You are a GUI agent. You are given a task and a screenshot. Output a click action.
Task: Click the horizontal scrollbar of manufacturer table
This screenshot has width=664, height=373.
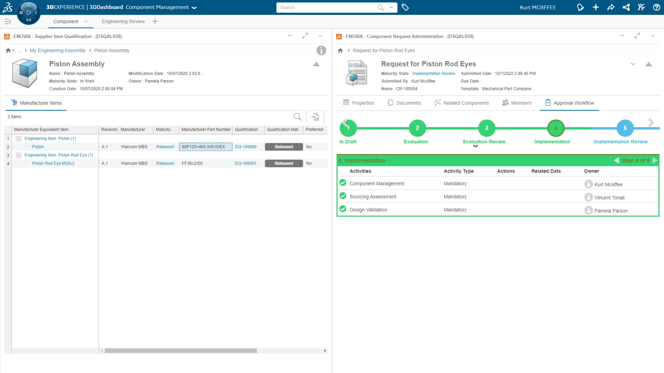click(181, 351)
